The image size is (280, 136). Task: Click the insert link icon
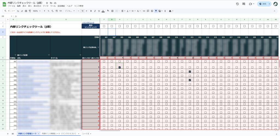coord(144,11)
